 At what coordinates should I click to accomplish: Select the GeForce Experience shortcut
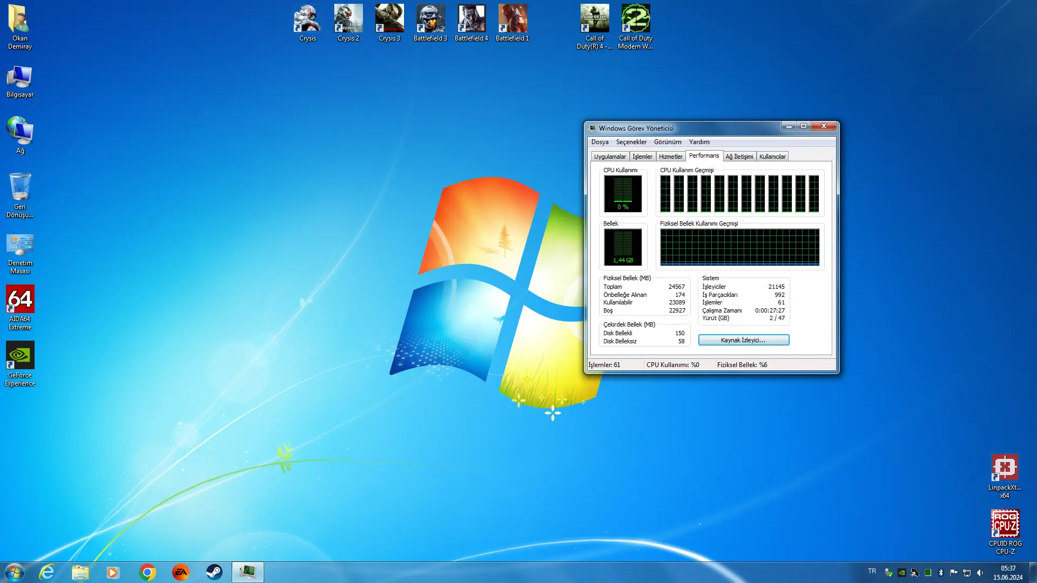pyautogui.click(x=20, y=364)
